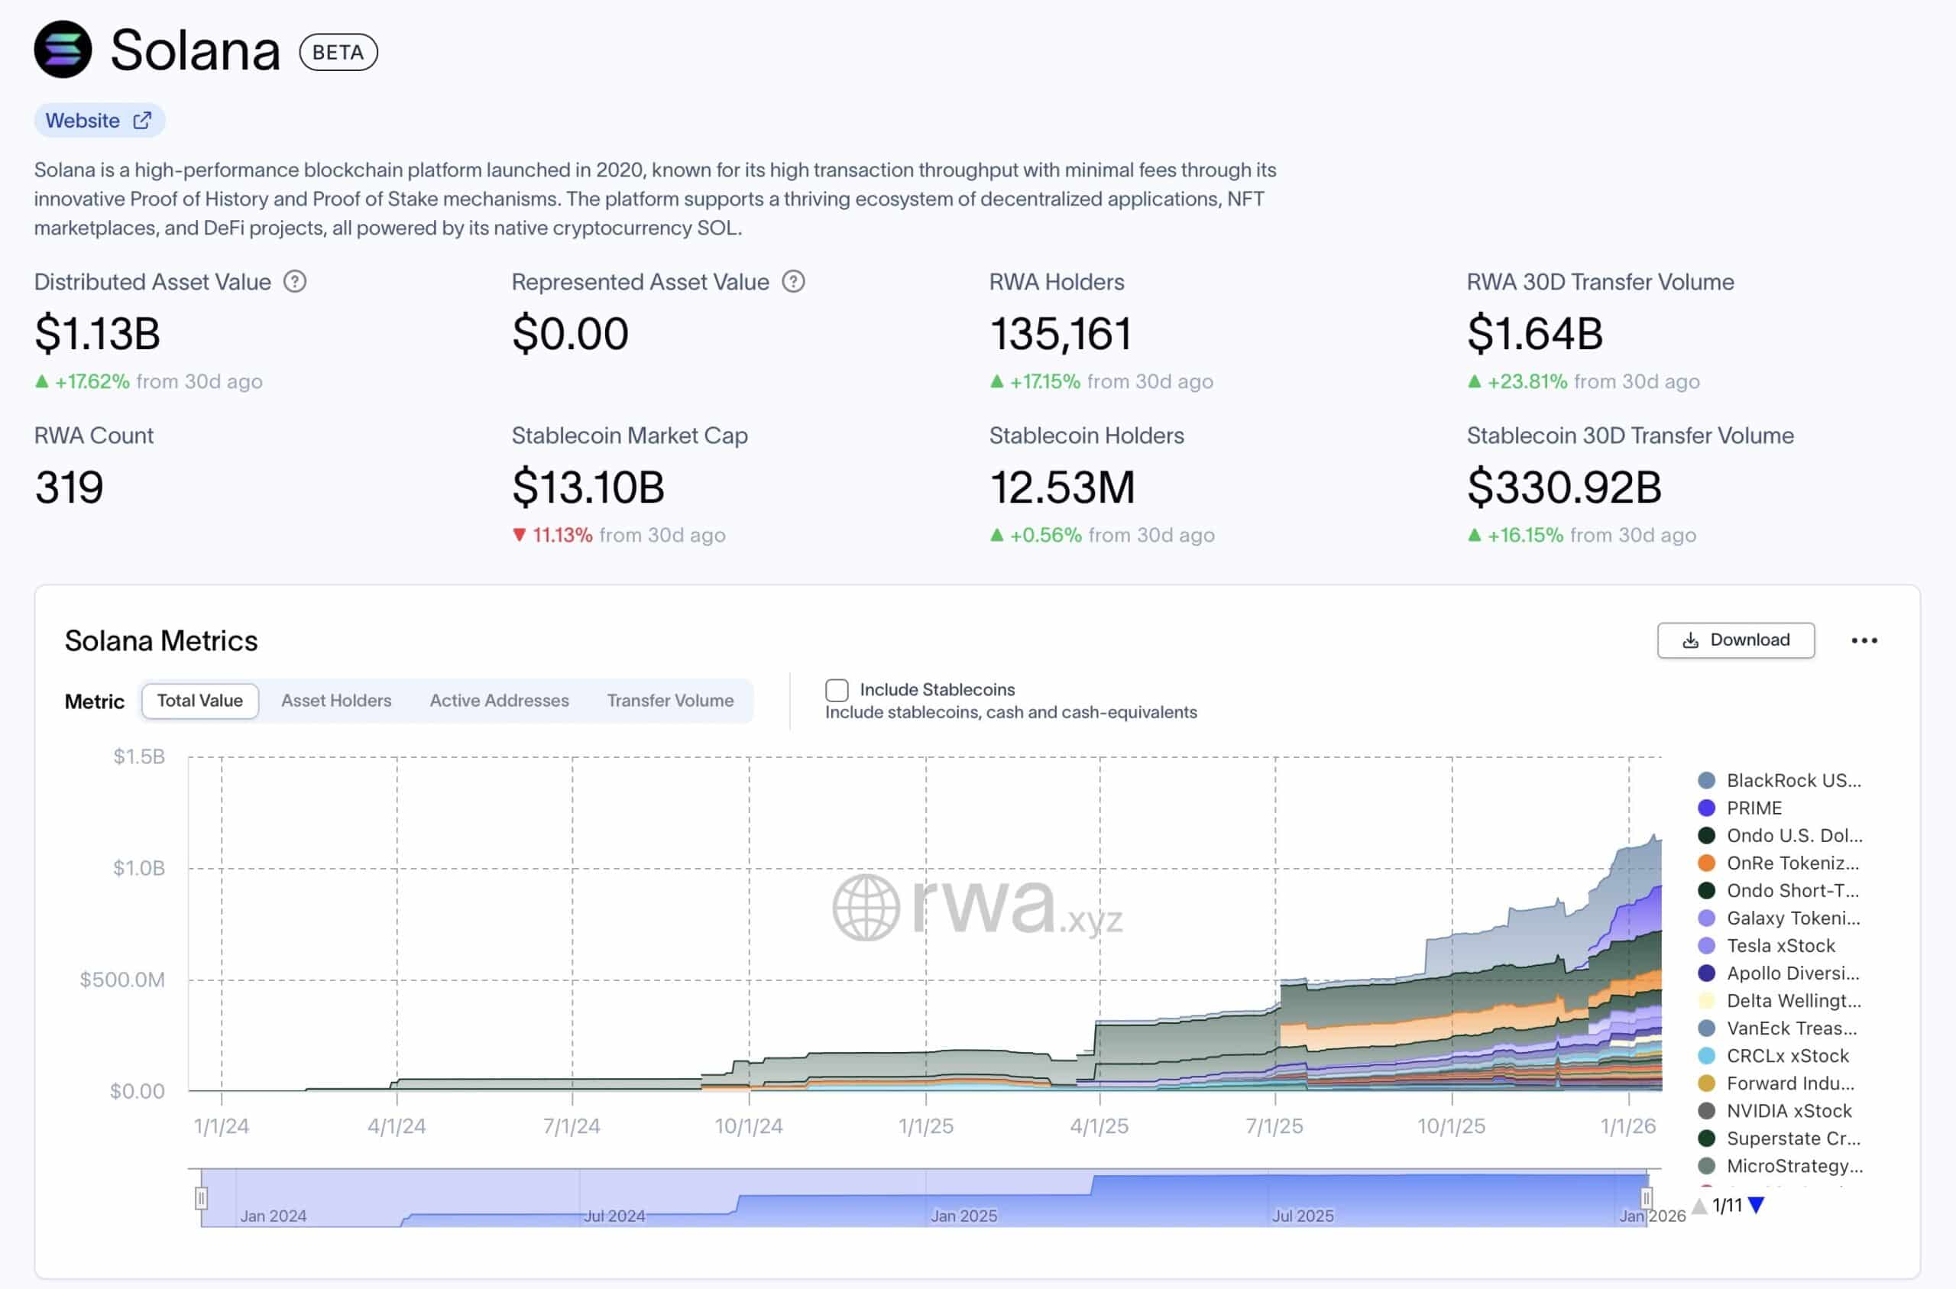The image size is (1956, 1289).
Task: Switch metric to Transfer Volume tab
Action: pyautogui.click(x=670, y=701)
